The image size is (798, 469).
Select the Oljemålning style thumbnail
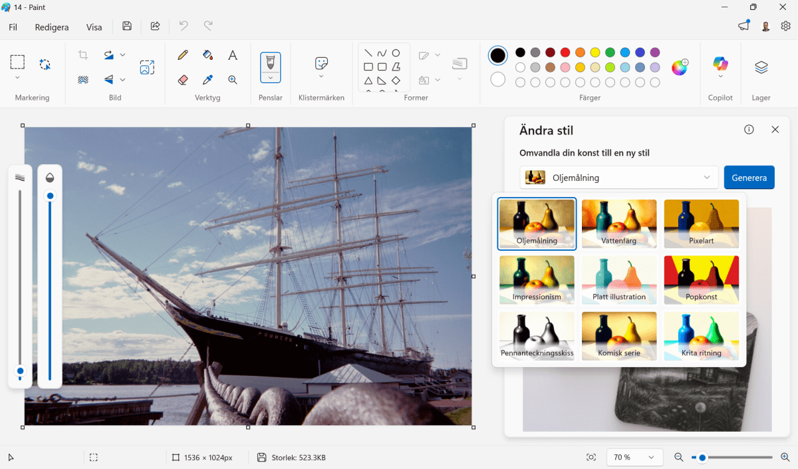point(537,224)
